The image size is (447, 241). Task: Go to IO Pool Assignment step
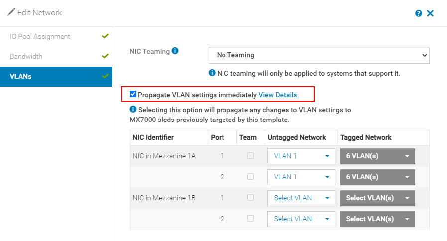[40, 36]
